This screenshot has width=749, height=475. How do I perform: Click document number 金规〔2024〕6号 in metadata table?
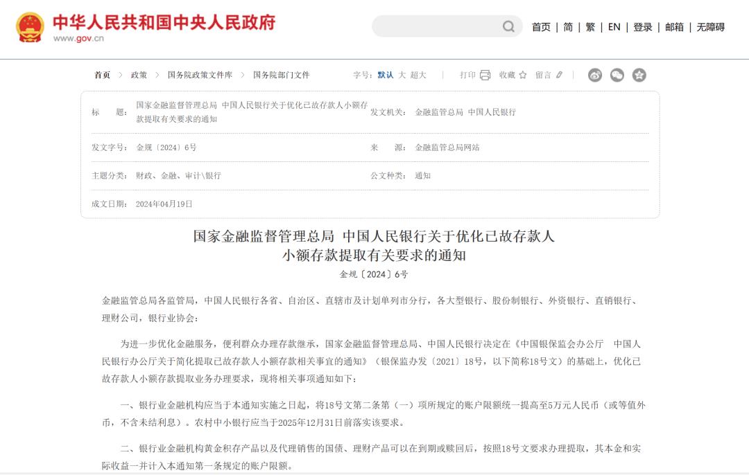coord(166,147)
